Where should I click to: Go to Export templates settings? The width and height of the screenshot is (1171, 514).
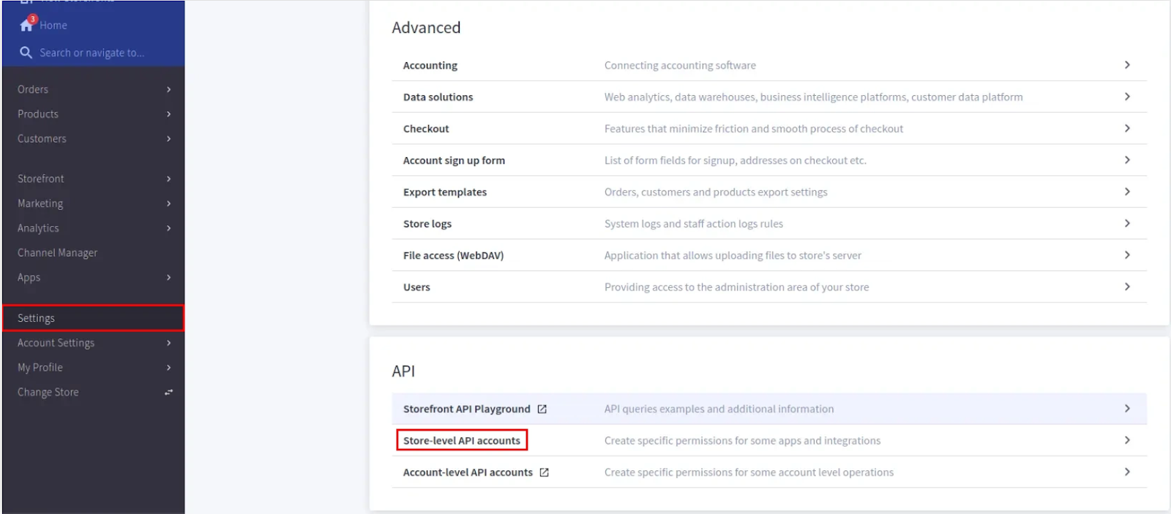coord(444,192)
